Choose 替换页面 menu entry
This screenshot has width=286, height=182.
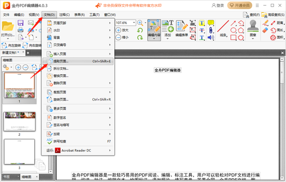[x=78, y=76]
